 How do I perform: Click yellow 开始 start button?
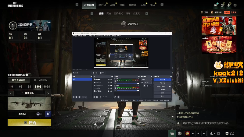pyautogui.click(x=29, y=123)
